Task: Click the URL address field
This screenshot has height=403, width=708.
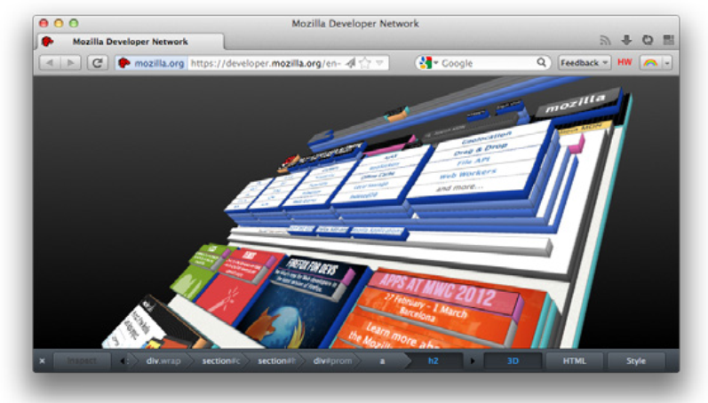Action: pos(266,63)
